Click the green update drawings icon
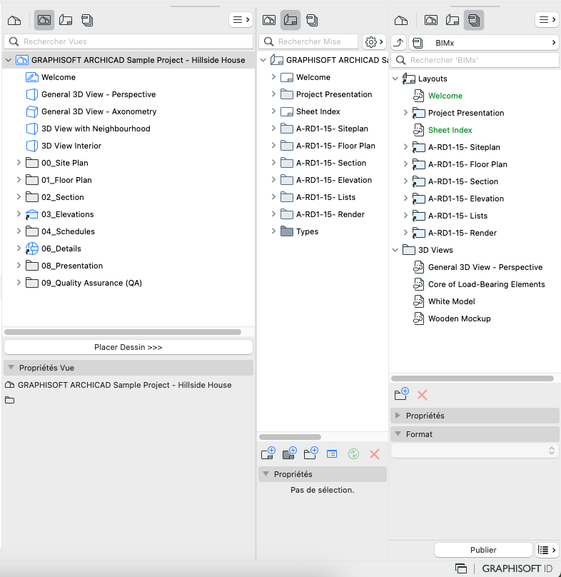561x577 pixels. 353,454
